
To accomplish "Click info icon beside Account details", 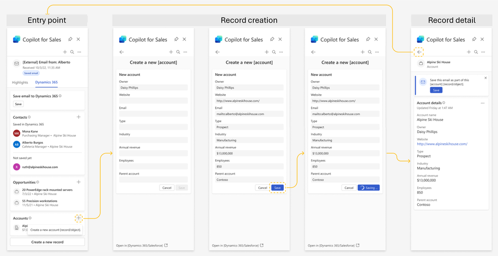I will pyautogui.click(x=444, y=103).
